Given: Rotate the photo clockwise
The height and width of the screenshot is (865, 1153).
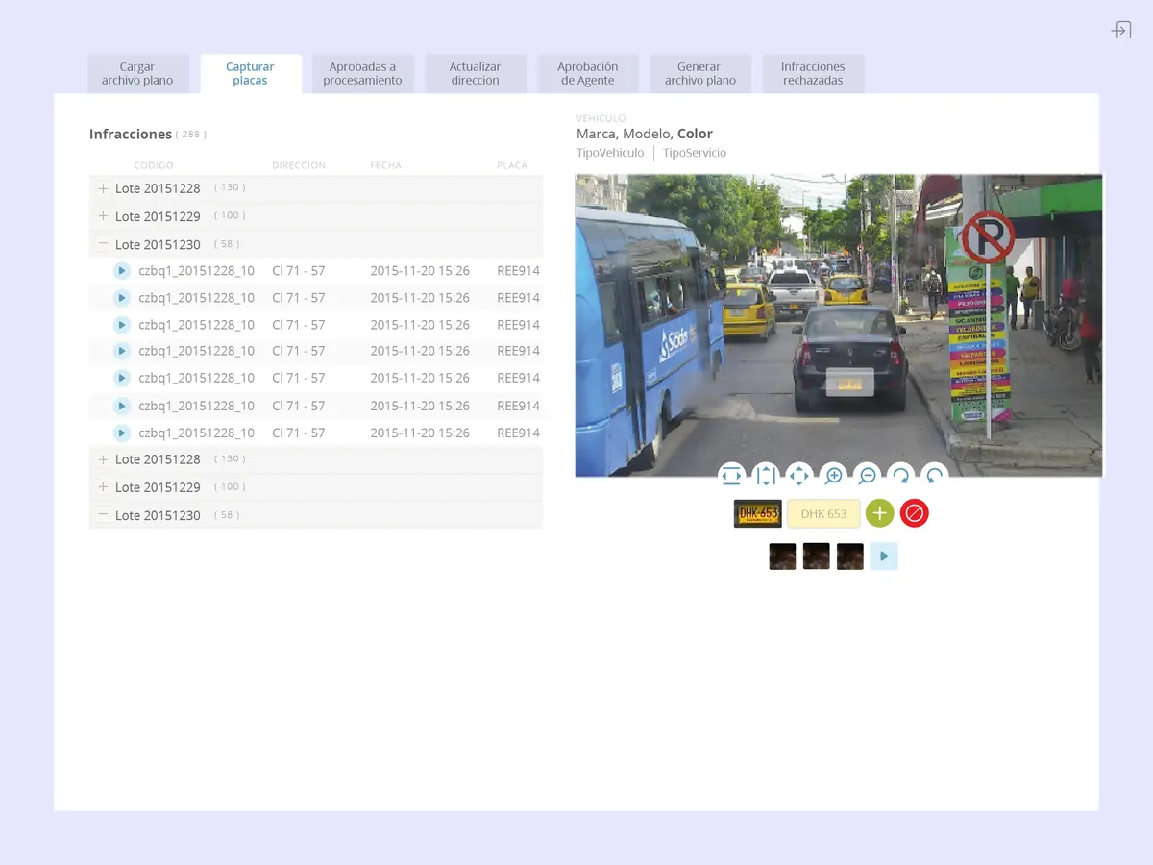Looking at the screenshot, I should (x=900, y=475).
